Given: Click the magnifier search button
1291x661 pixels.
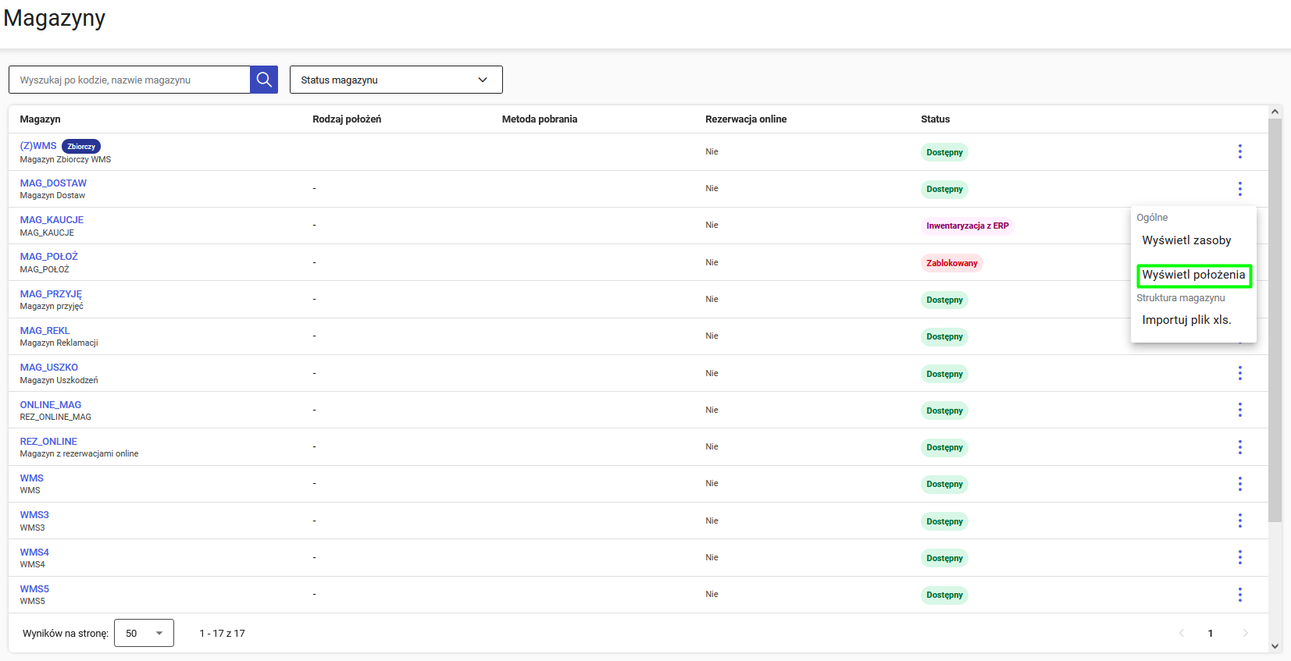Looking at the screenshot, I should pos(264,80).
